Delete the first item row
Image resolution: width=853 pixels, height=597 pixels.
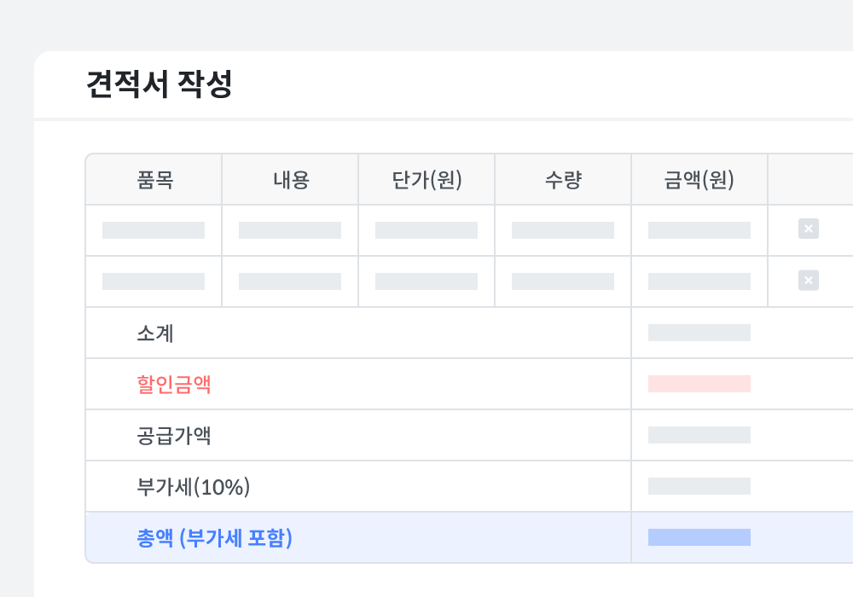pyautogui.click(x=808, y=229)
